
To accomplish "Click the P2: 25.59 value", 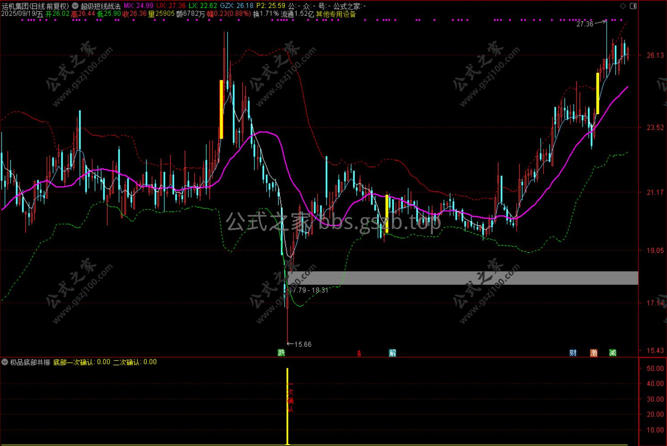I will coord(271,6).
